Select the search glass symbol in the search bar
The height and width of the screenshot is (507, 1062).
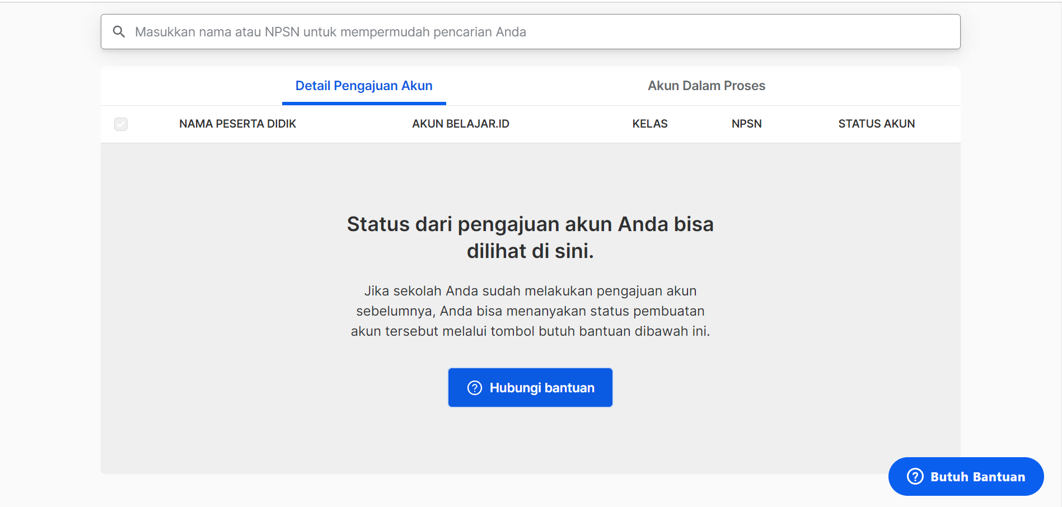119,31
